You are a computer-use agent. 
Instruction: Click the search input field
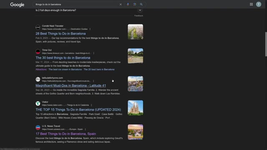click(x=77, y=5)
